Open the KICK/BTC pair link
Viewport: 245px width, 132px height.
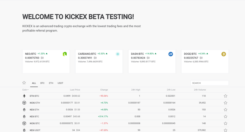(x=35, y=123)
